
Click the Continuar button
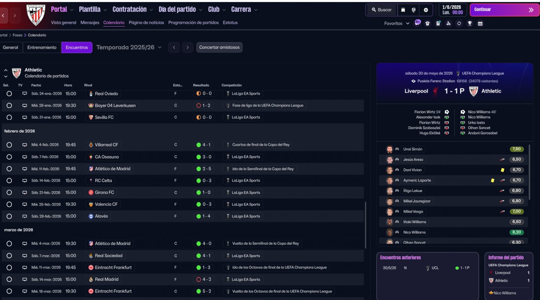pyautogui.click(x=505, y=10)
